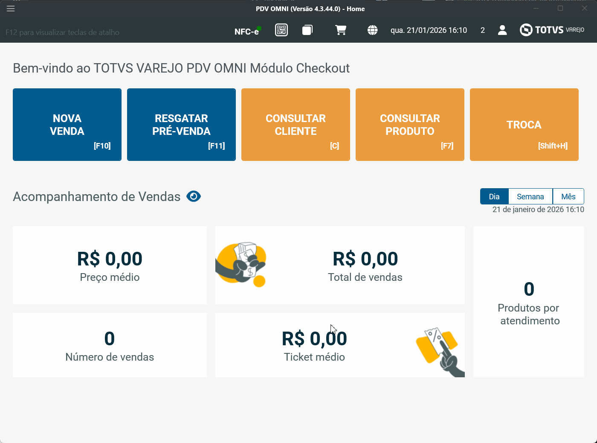This screenshot has height=443, width=597.
Task: Click the globe network icon
Action: [373, 30]
